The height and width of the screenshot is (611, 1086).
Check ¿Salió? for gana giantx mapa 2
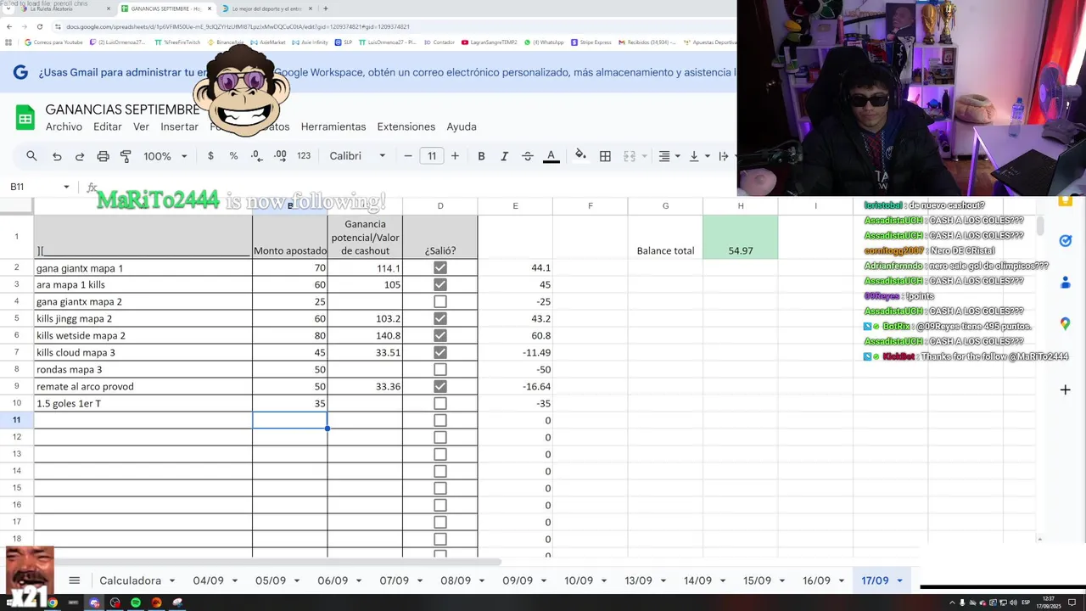click(439, 301)
